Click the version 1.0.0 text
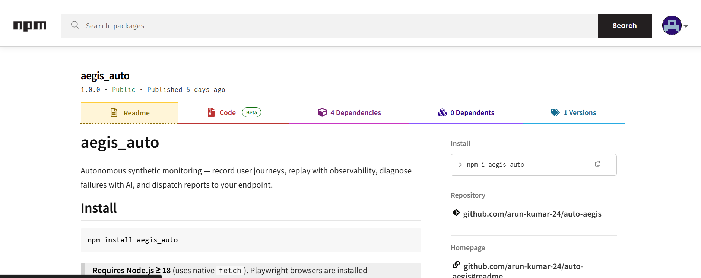701x278 pixels. [91, 90]
